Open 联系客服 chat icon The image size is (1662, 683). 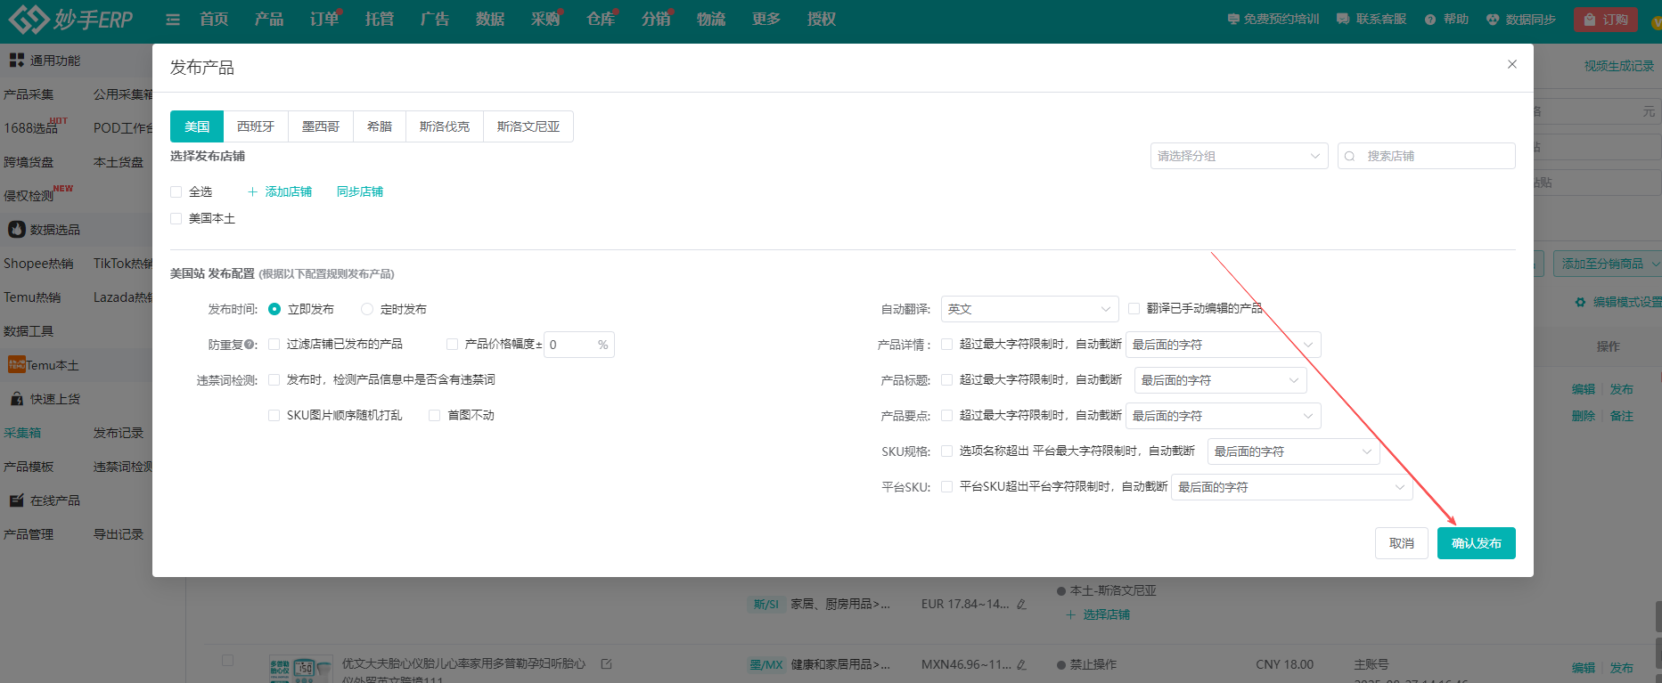1343,19
